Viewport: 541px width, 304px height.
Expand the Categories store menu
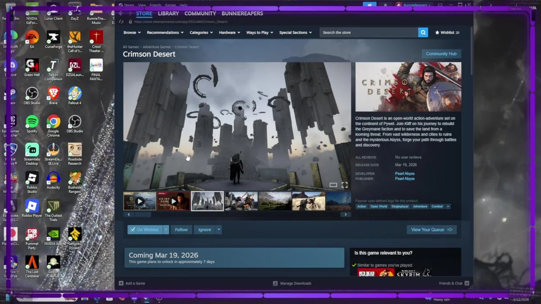[201, 33]
